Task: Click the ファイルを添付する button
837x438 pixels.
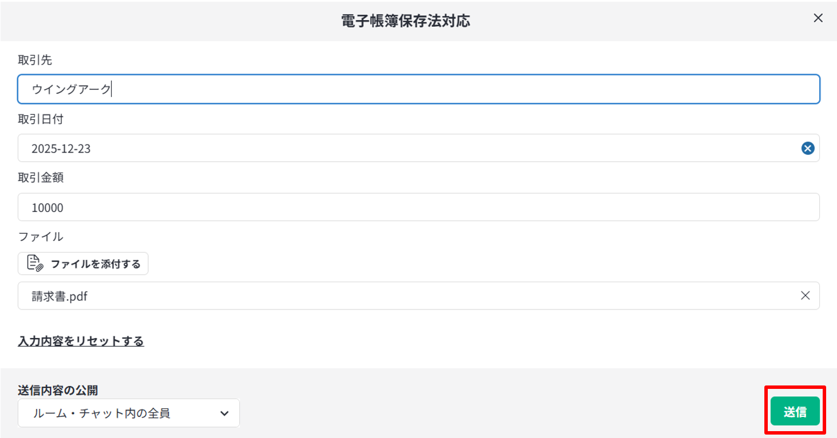Action: pos(83,264)
